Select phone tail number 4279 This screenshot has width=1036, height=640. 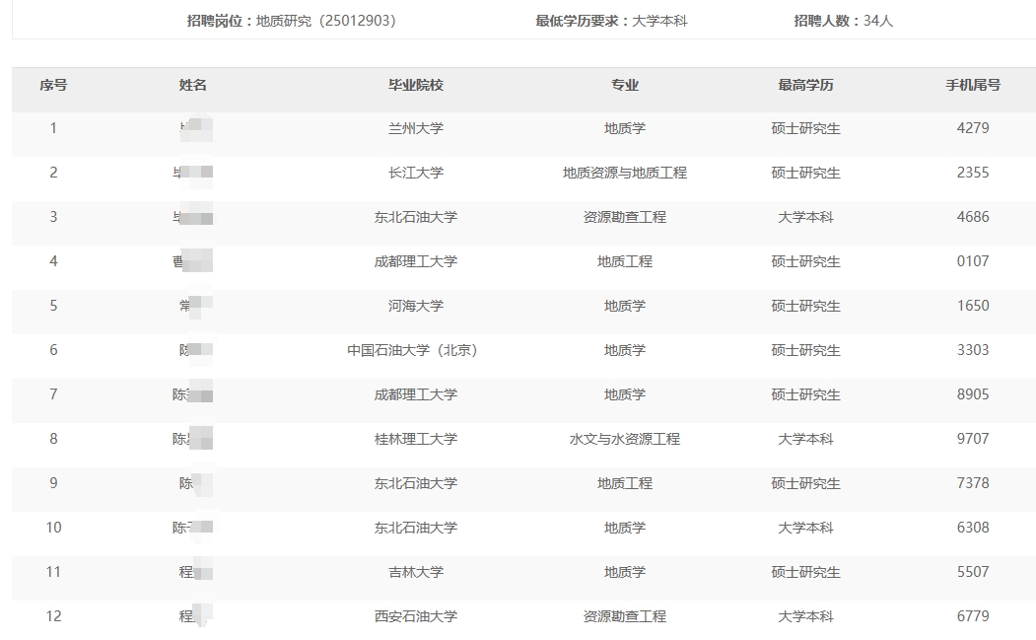click(x=972, y=128)
